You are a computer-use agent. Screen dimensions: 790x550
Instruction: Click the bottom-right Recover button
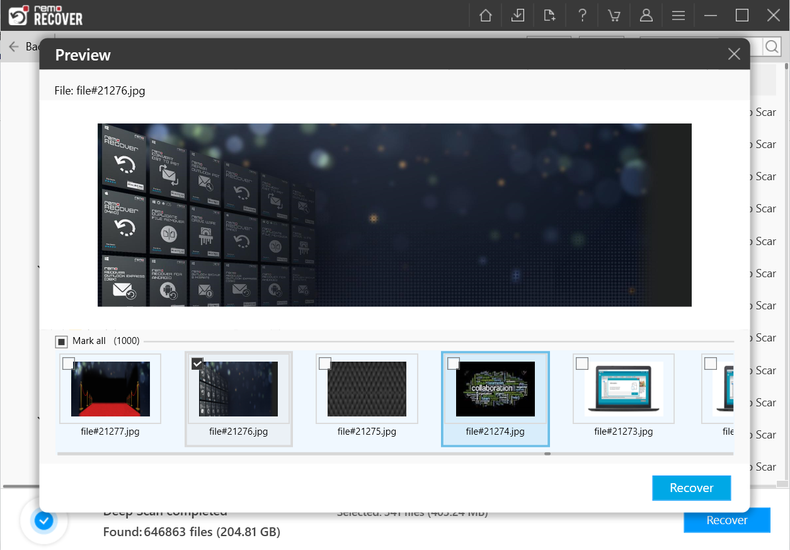click(x=726, y=520)
